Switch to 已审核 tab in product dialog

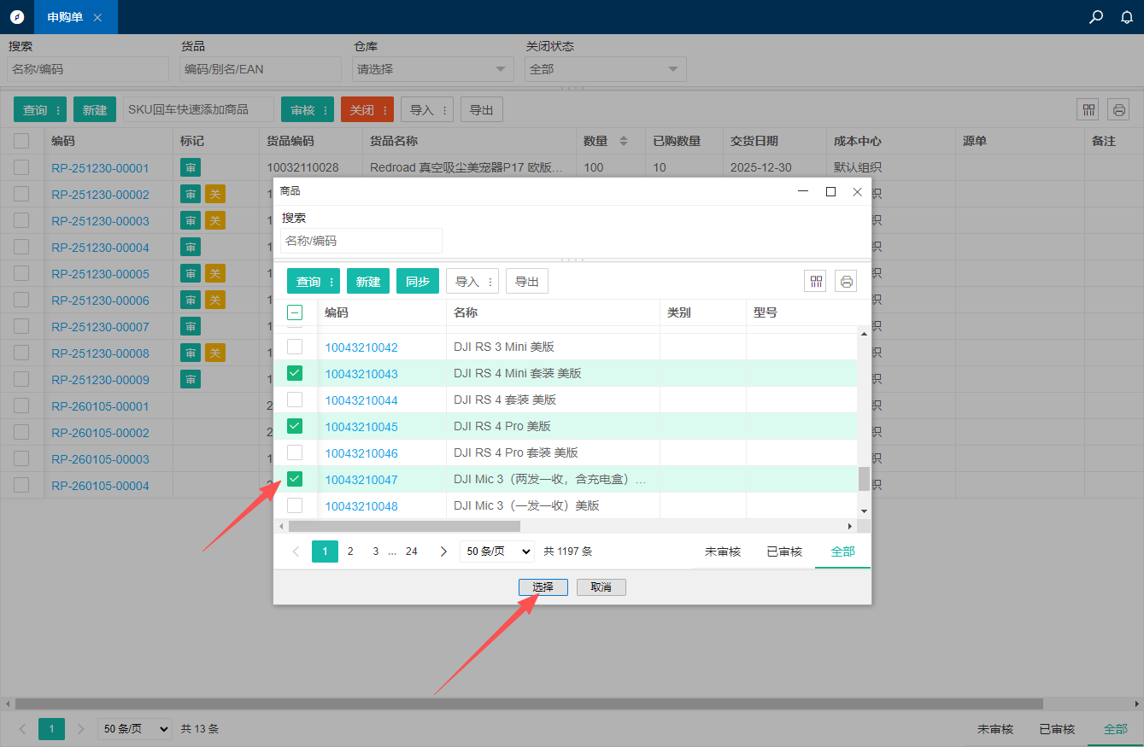[x=783, y=551]
